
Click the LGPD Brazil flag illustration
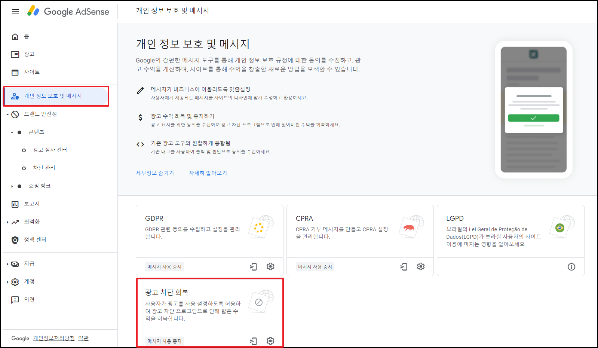(x=562, y=227)
